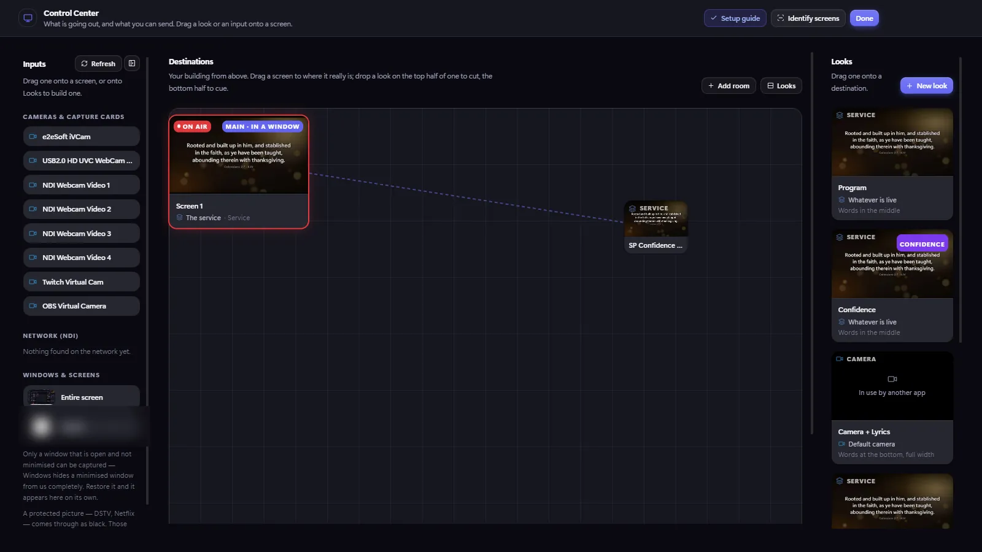Click the Done button

864,18
